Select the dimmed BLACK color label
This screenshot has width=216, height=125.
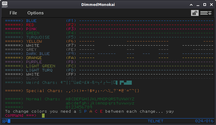[33, 79]
